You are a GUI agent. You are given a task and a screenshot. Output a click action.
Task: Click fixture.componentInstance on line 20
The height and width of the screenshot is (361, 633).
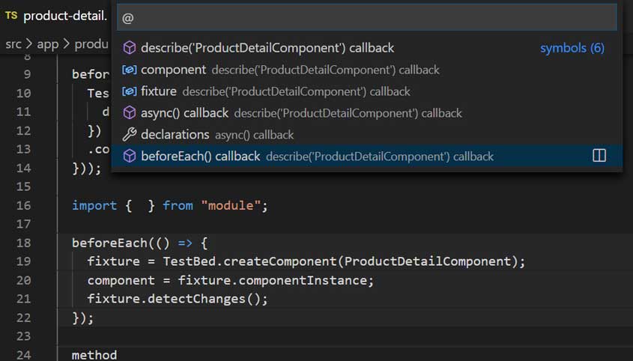[x=273, y=280]
